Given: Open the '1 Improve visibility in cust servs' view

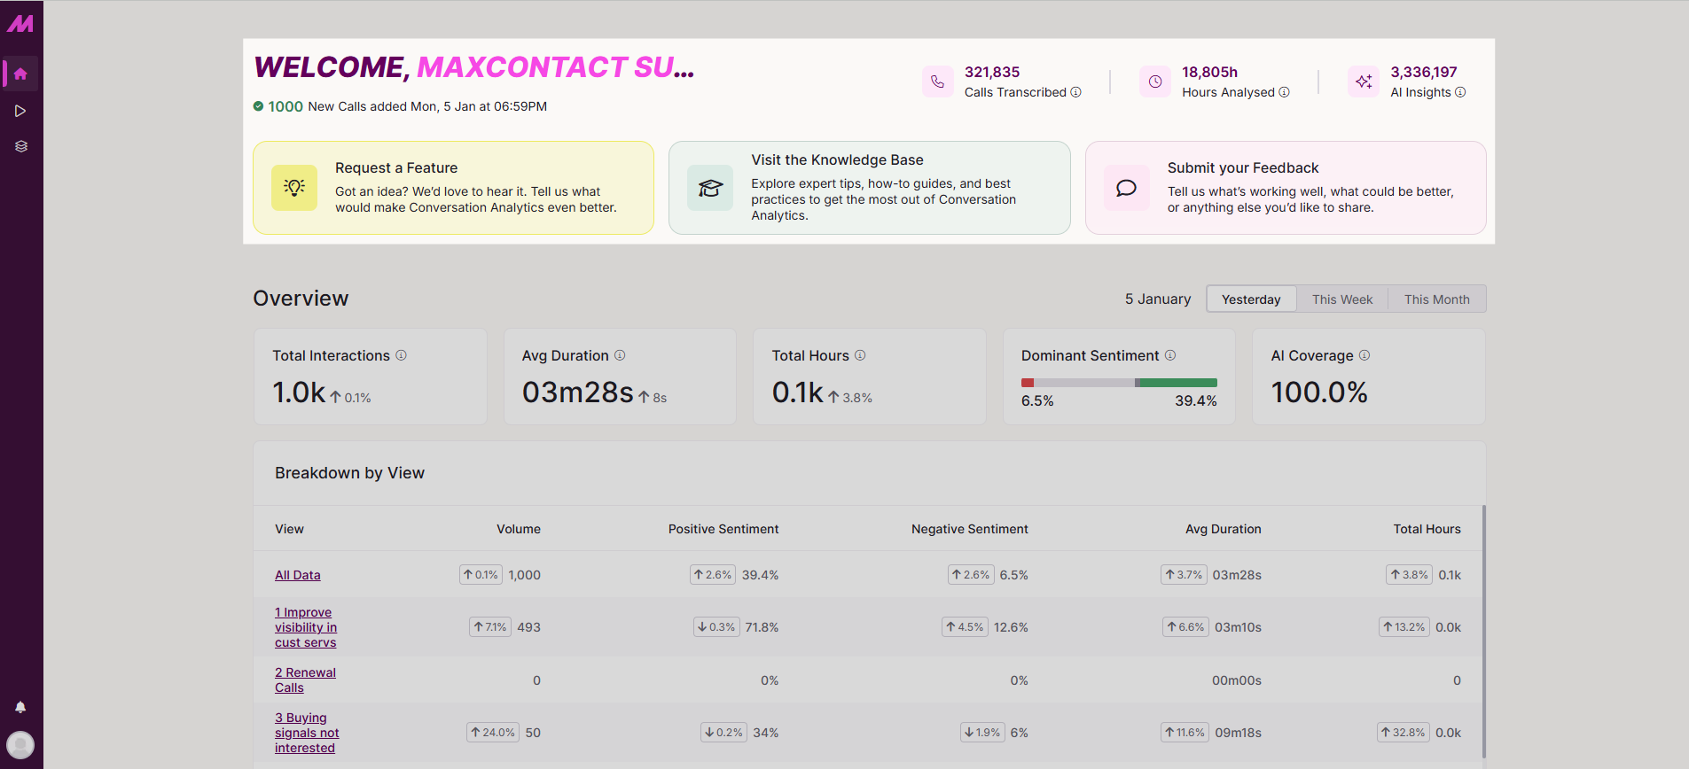Looking at the screenshot, I should coord(306,627).
